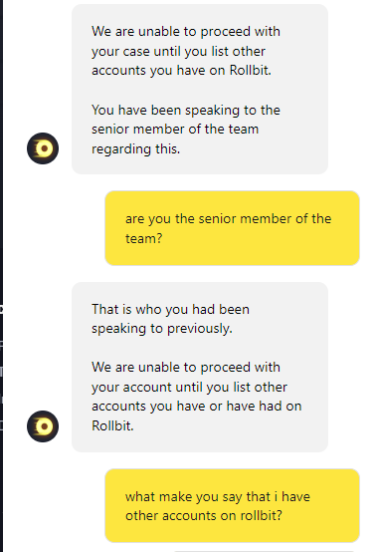The height and width of the screenshot is (552, 377).
Task: Click the sentence 'That is who you had been speaking to previously.'
Action: coord(170,319)
